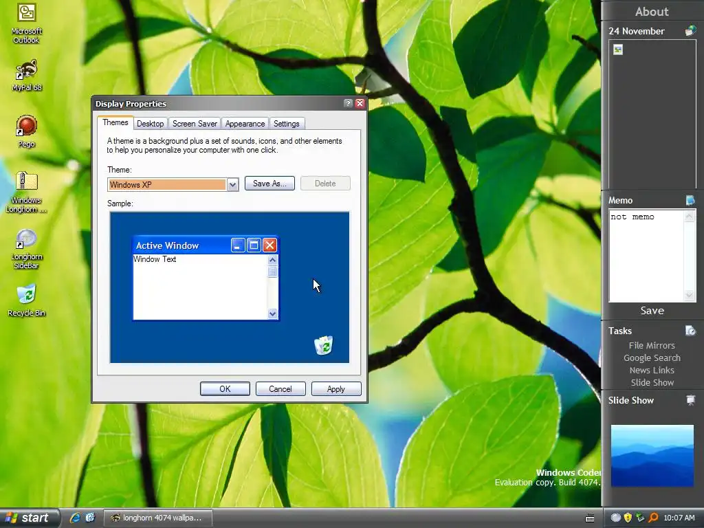Click the Slide Show panel header icon
The height and width of the screenshot is (528, 704).
[690, 400]
